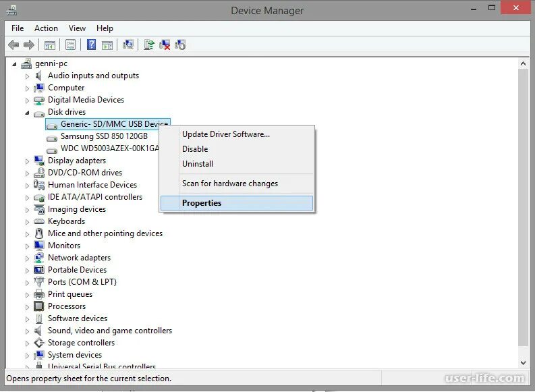The width and height of the screenshot is (535, 392).
Task: Click the Show/Hide Action Pane toolbar icon
Action: pyautogui.click(x=107, y=45)
